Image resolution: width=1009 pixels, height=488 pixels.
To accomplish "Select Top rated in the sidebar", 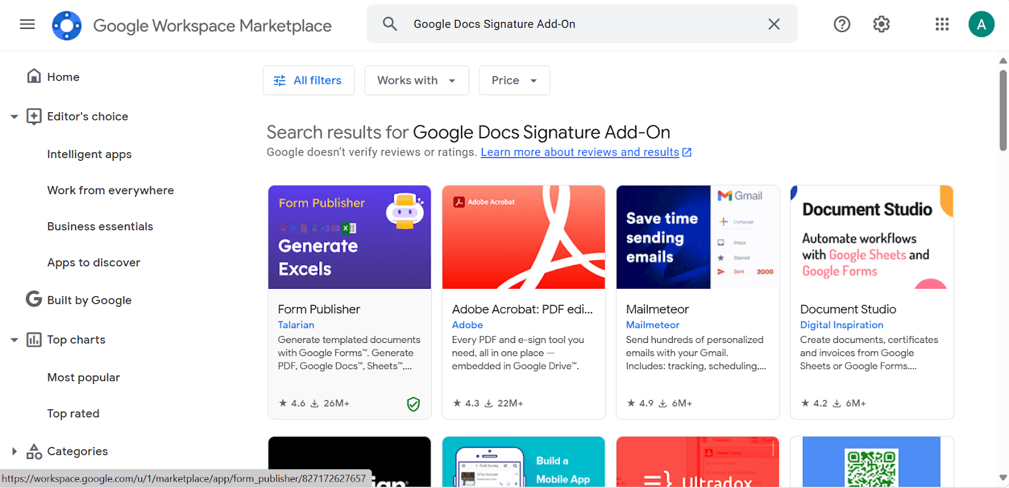I will coord(73,413).
